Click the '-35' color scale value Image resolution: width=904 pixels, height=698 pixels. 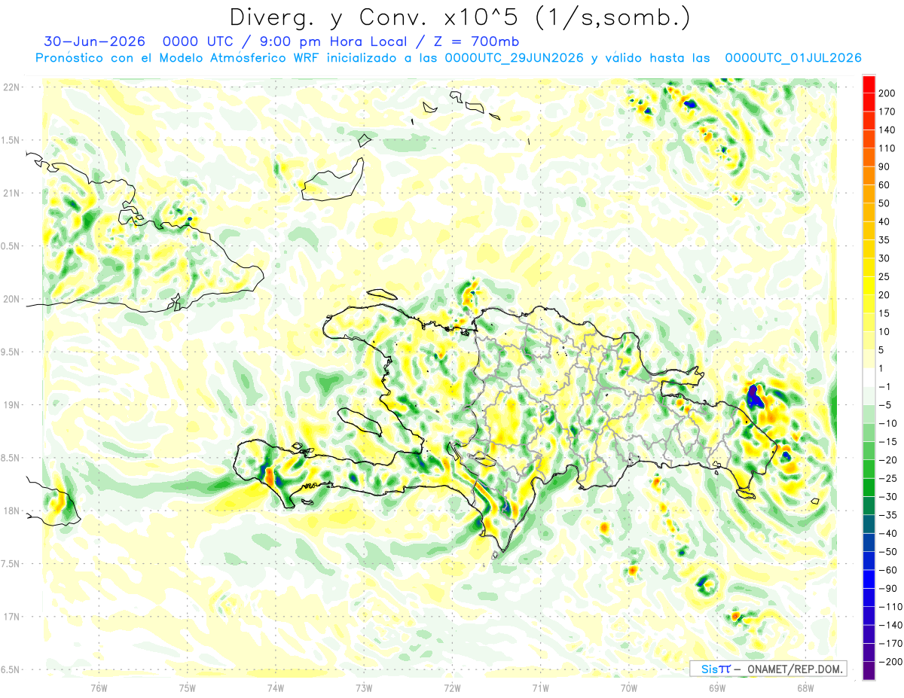point(887,515)
